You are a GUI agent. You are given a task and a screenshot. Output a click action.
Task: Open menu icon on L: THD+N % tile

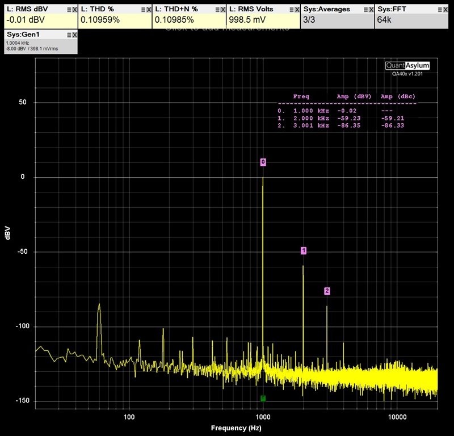(x=217, y=10)
